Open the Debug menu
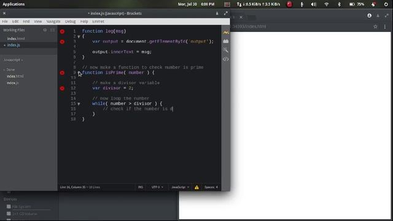Image resolution: width=393 pixels, height=221 pixels. 70,21
